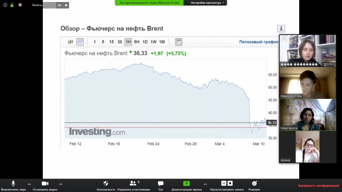Open view settings (Настройки просмотра) dropdown

tap(208, 3)
